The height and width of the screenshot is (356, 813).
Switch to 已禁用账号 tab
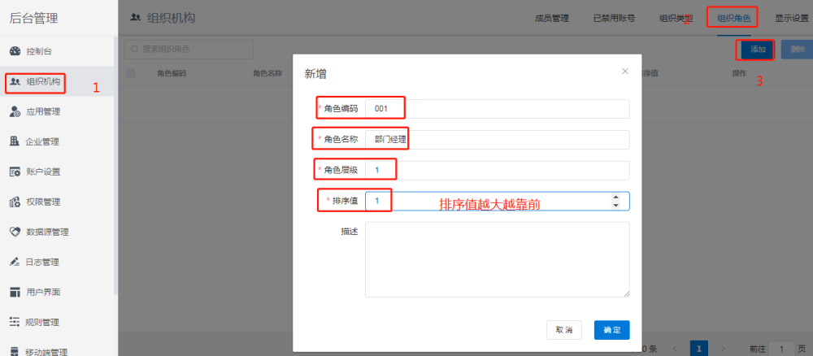pos(614,17)
